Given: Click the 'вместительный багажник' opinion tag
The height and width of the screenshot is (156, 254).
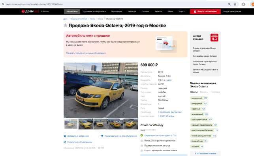Looking at the screenshot, I should click(205, 130).
